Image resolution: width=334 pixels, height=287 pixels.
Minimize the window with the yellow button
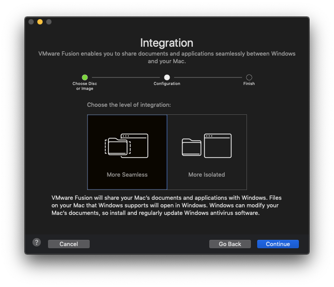pos(40,22)
